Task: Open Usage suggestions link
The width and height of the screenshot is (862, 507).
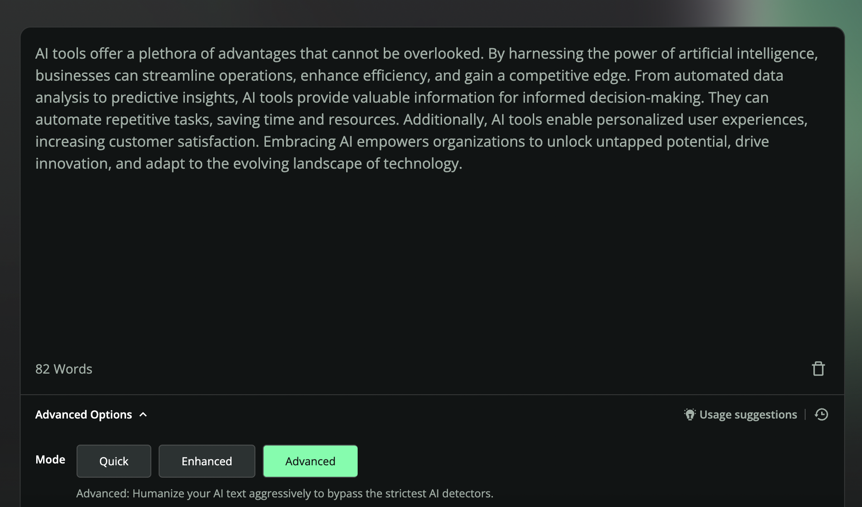Action: tap(748, 414)
